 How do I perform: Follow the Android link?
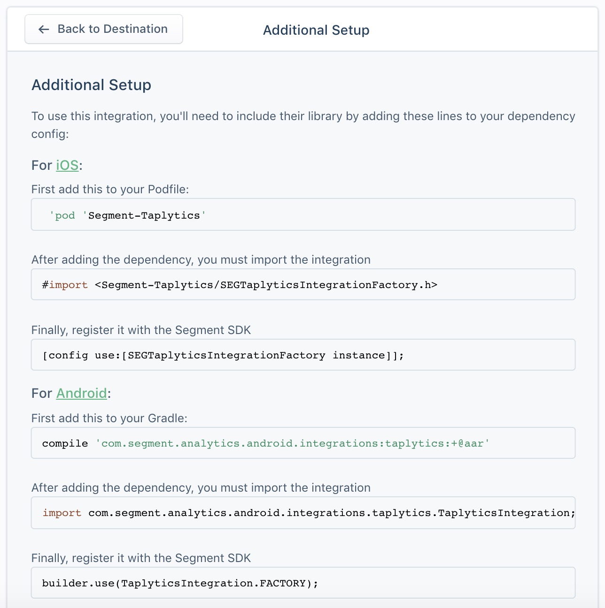(81, 393)
